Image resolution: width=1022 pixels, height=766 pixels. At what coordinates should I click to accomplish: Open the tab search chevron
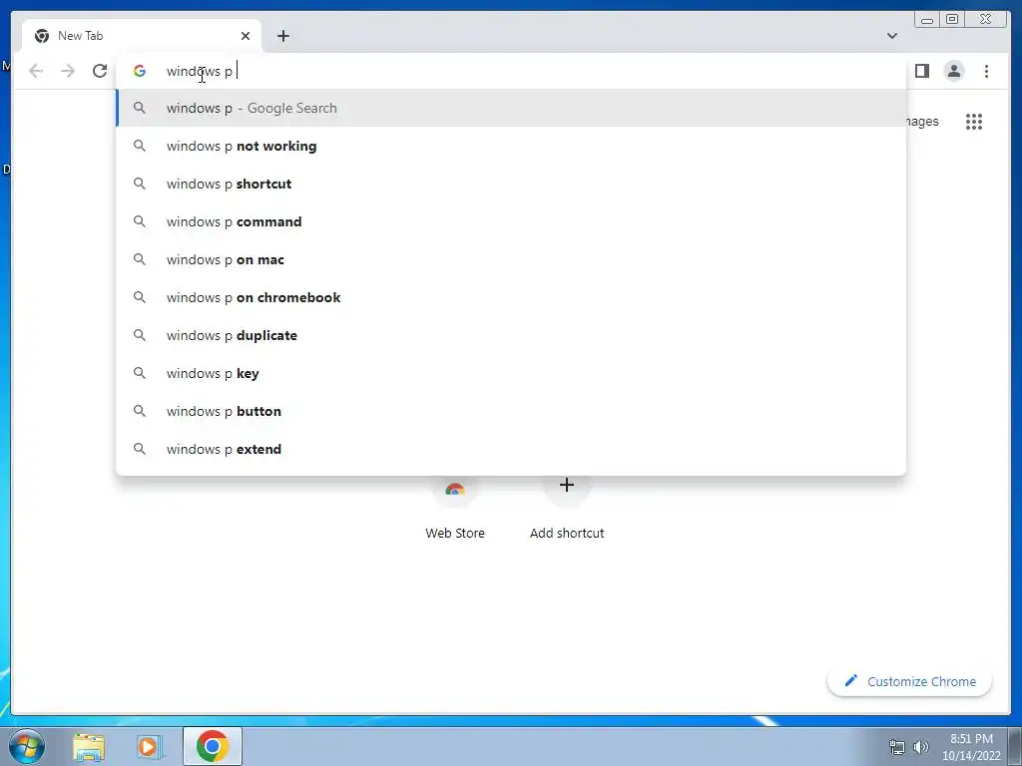(892, 36)
